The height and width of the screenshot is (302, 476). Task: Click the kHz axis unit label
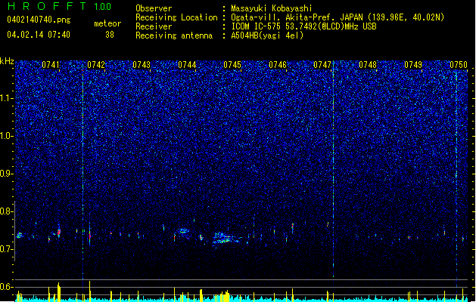point(7,61)
